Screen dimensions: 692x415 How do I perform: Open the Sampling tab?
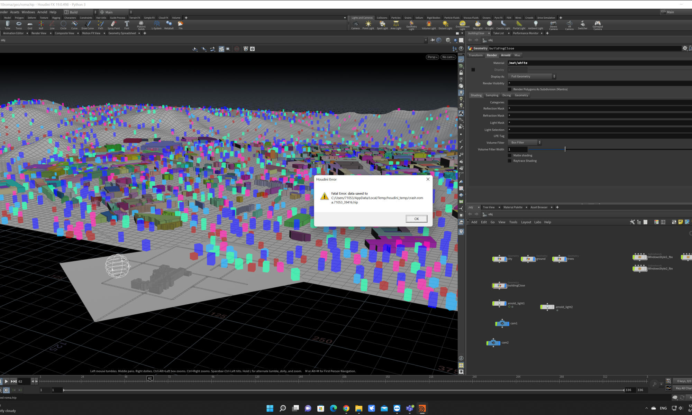pyautogui.click(x=492, y=95)
